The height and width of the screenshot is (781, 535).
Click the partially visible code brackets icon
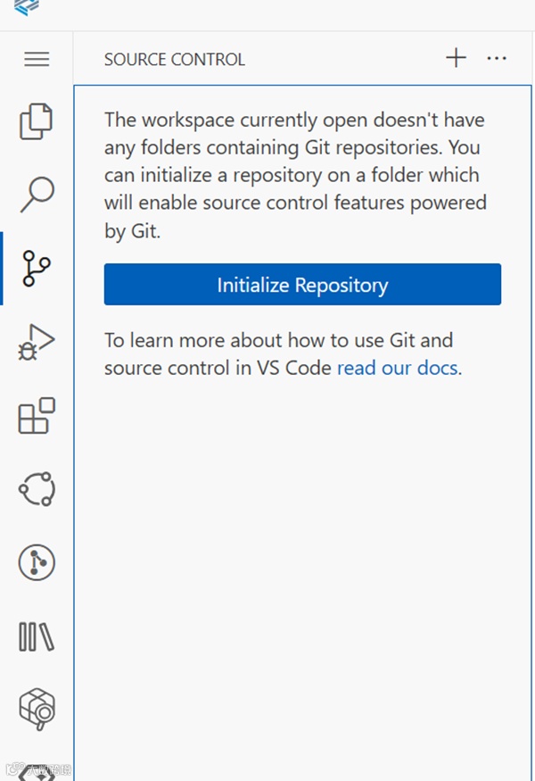tap(37, 773)
